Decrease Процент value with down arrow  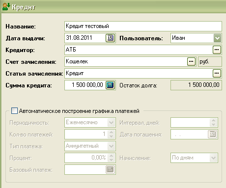click(112, 160)
